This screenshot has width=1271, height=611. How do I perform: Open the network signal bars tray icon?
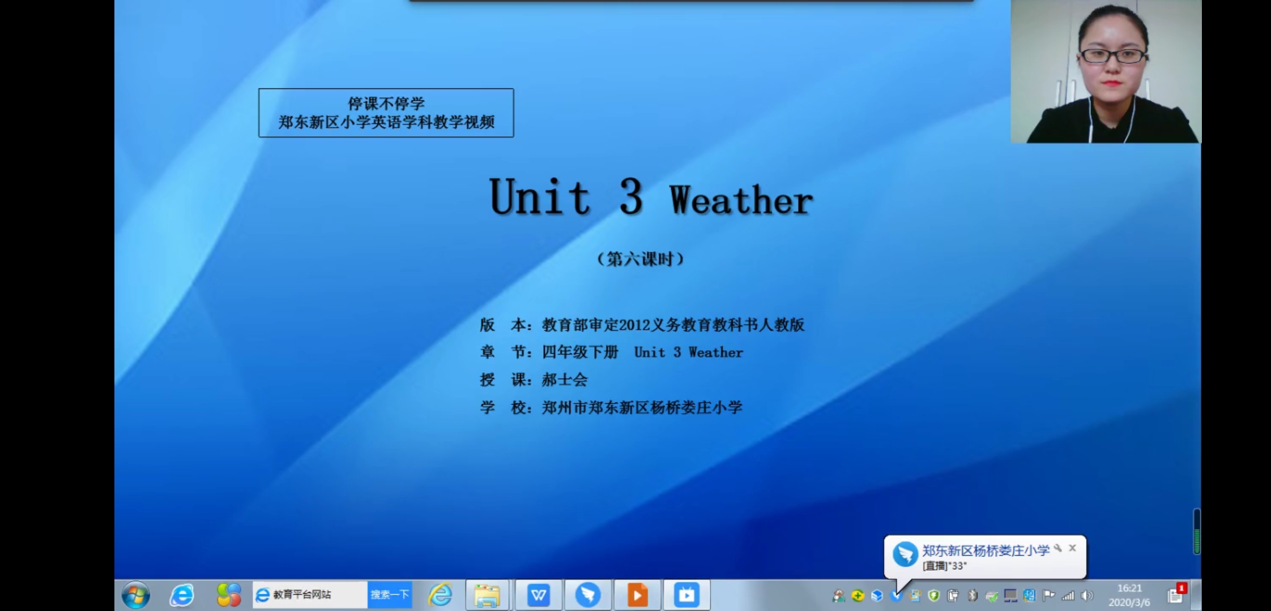click(x=1068, y=595)
